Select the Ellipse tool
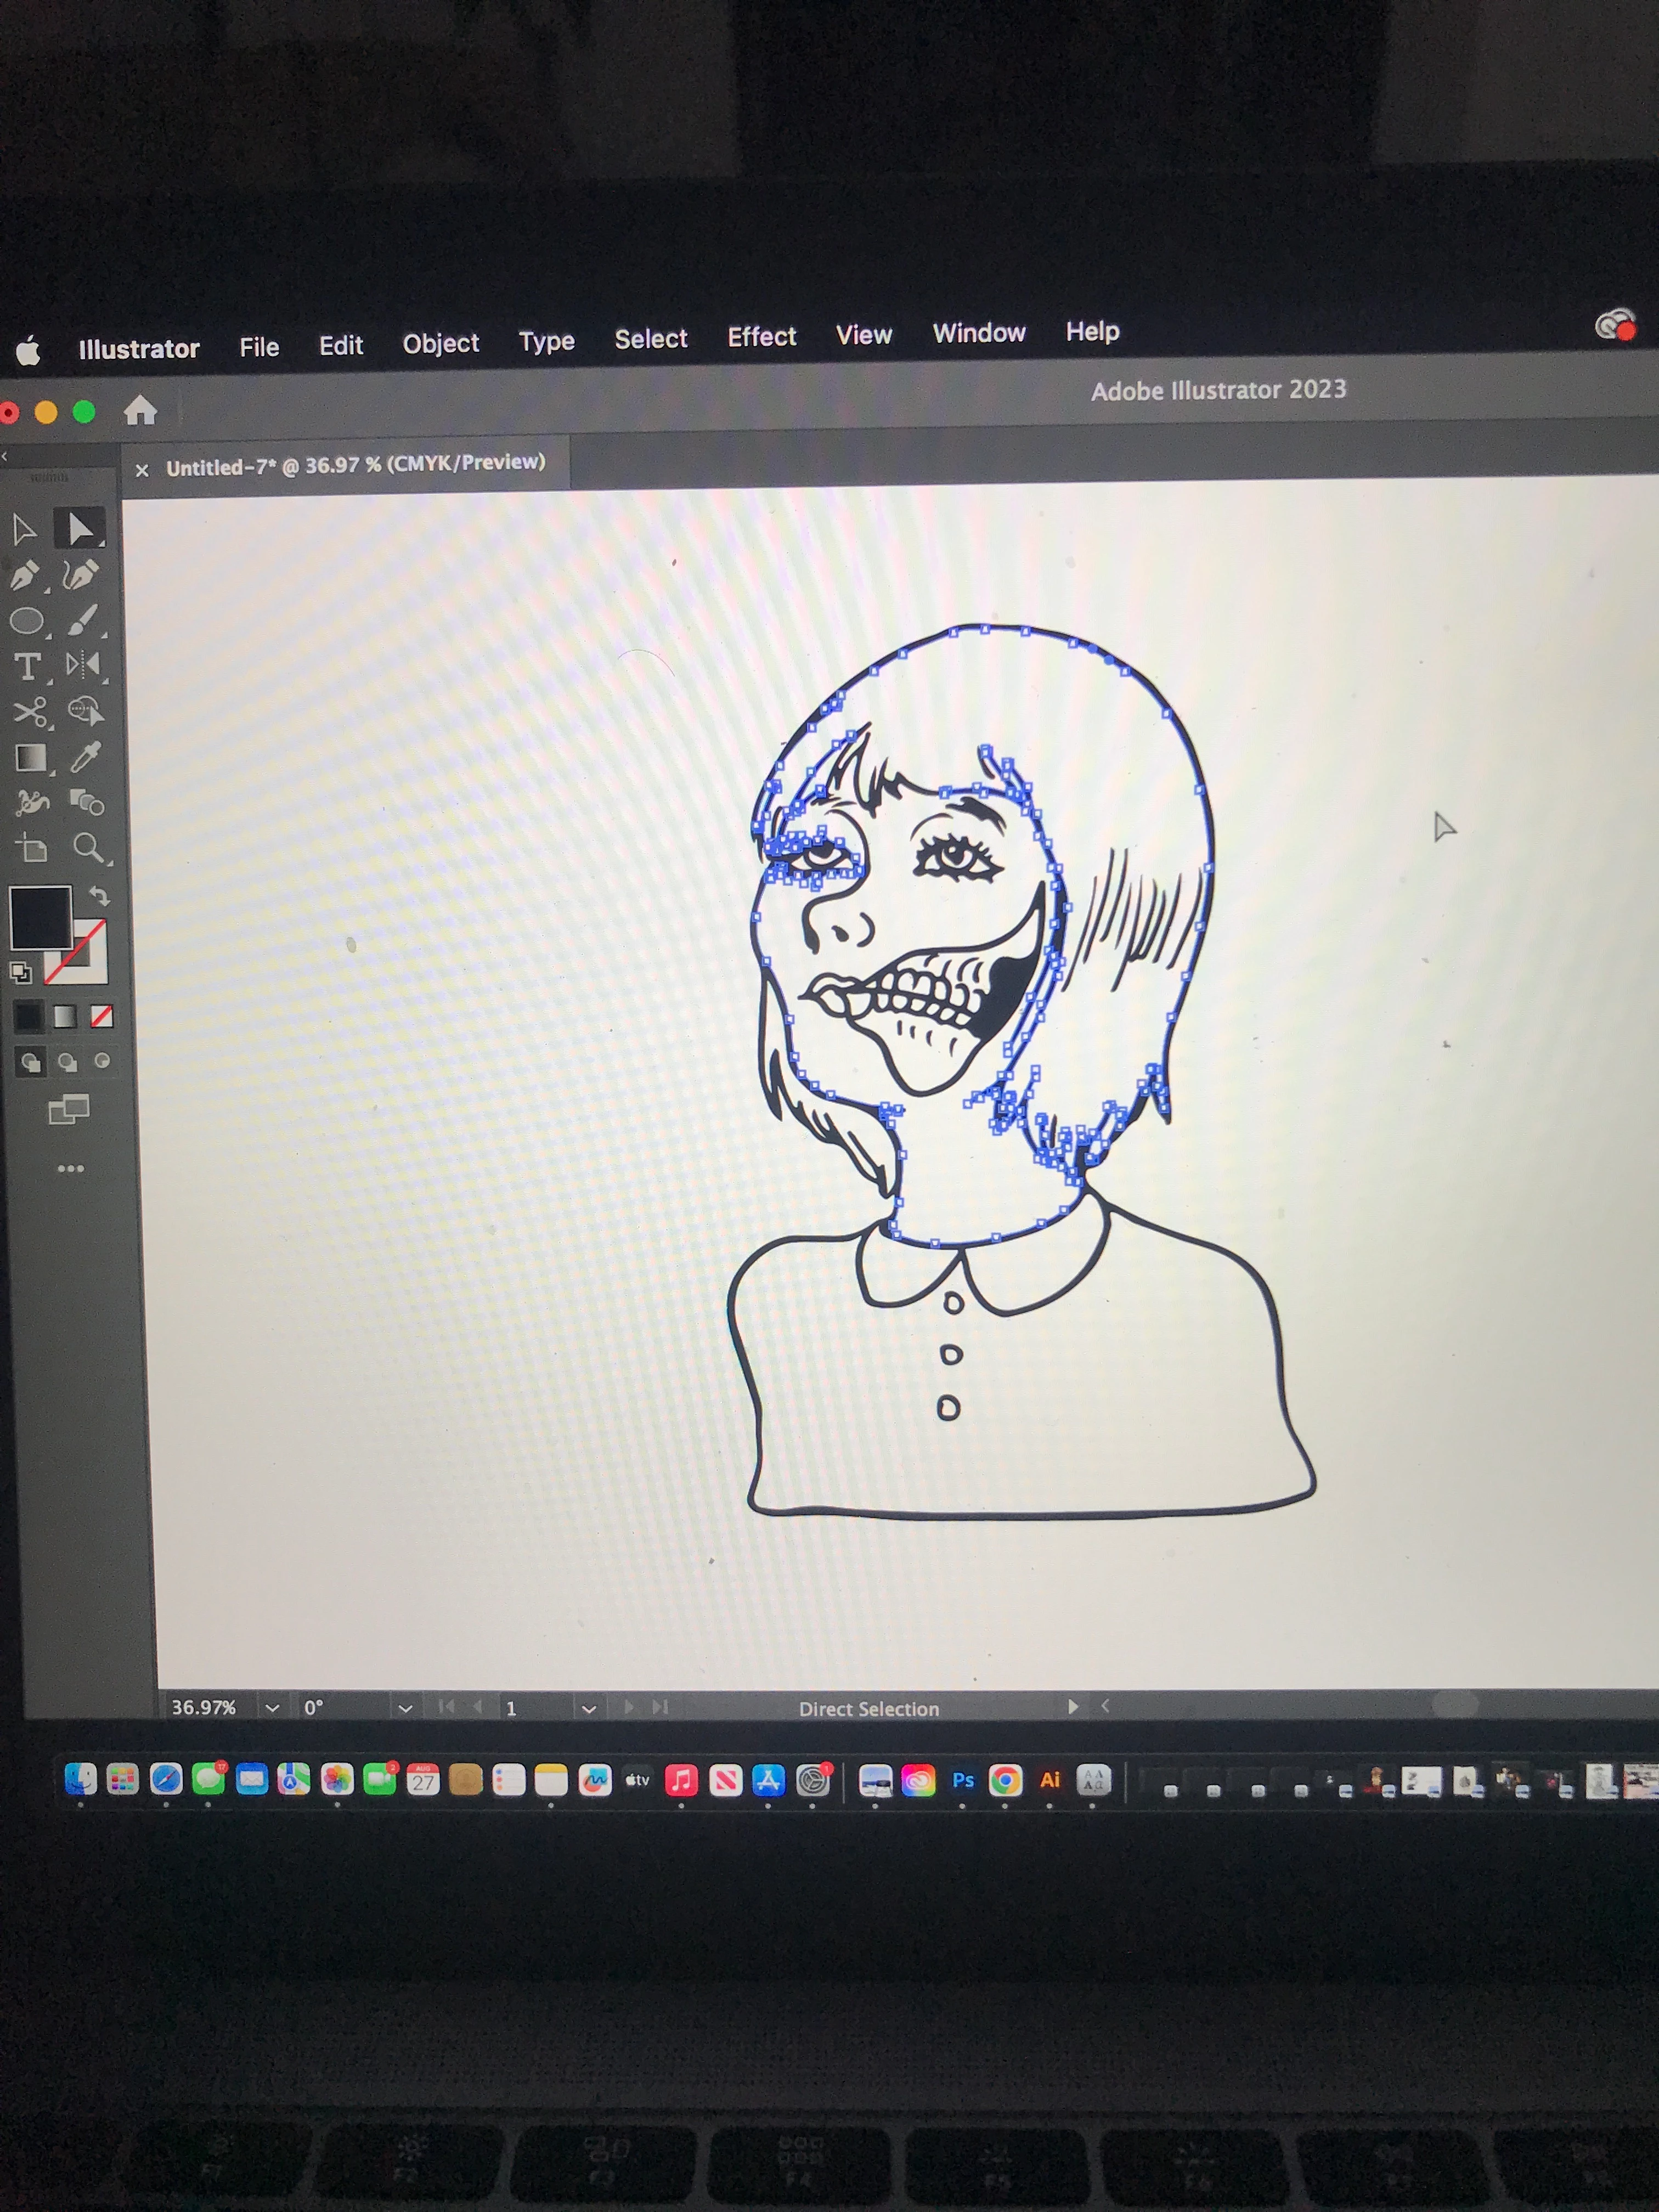 (27, 622)
